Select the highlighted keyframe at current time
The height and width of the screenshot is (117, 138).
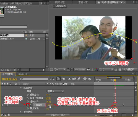point(115,105)
